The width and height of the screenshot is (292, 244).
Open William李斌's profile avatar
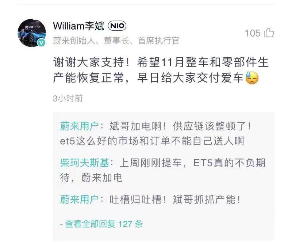pos(32,33)
